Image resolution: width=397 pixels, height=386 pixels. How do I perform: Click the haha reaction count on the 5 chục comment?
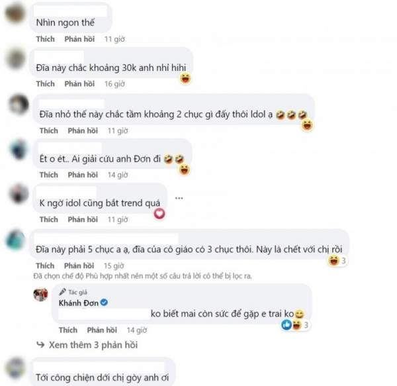click(x=343, y=261)
